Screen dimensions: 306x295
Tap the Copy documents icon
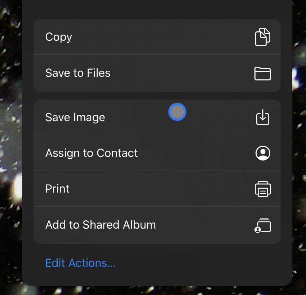tap(263, 37)
